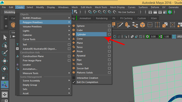Open the Render View clapboard icon
Screen dimensions: 182x102
(155, 12)
